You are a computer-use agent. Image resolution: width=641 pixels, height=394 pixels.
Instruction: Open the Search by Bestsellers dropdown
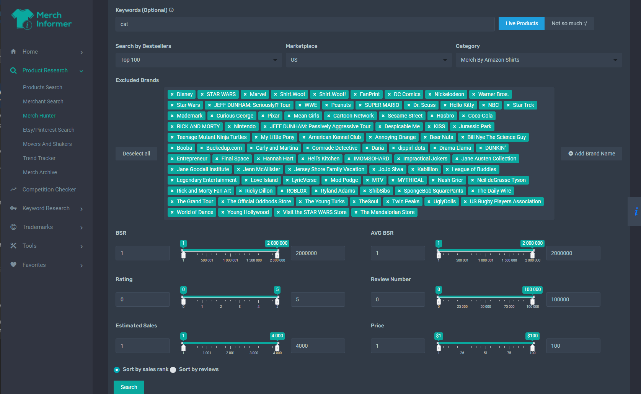point(199,60)
